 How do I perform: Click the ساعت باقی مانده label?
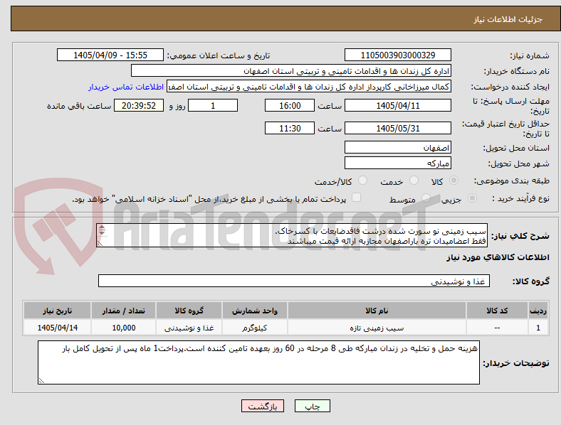pos(79,106)
